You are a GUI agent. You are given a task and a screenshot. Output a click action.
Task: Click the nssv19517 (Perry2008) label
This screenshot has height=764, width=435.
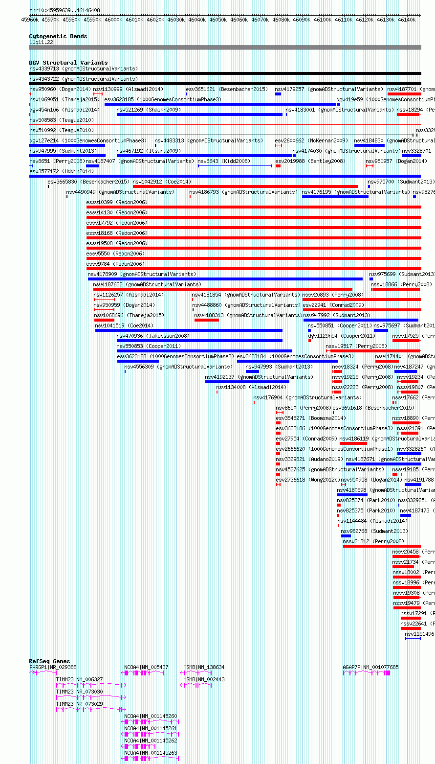pos(356,346)
